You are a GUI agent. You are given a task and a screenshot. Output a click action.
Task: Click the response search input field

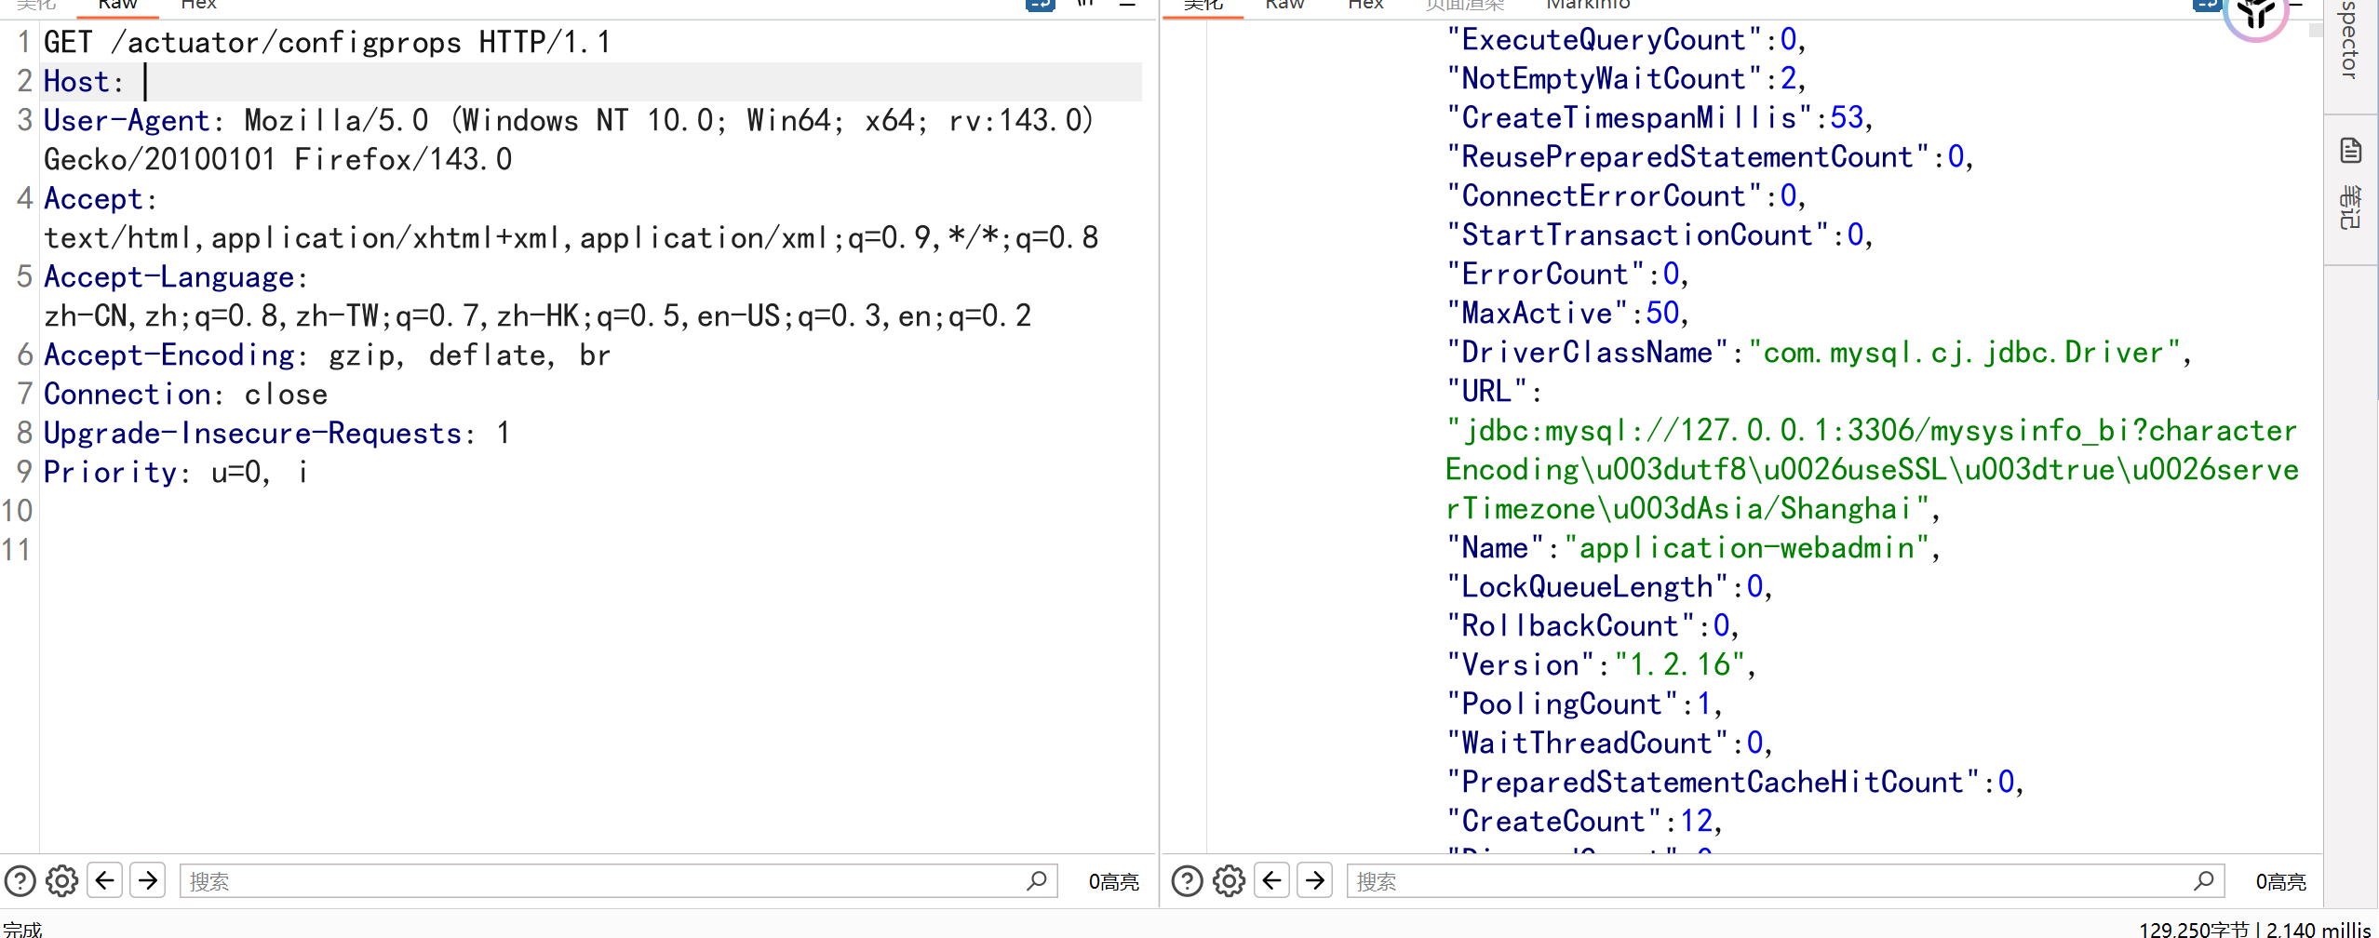point(1768,881)
